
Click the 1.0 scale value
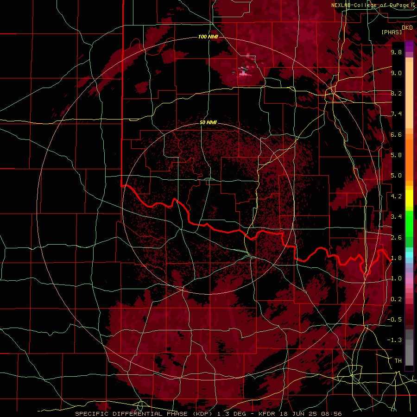pyautogui.click(x=396, y=278)
